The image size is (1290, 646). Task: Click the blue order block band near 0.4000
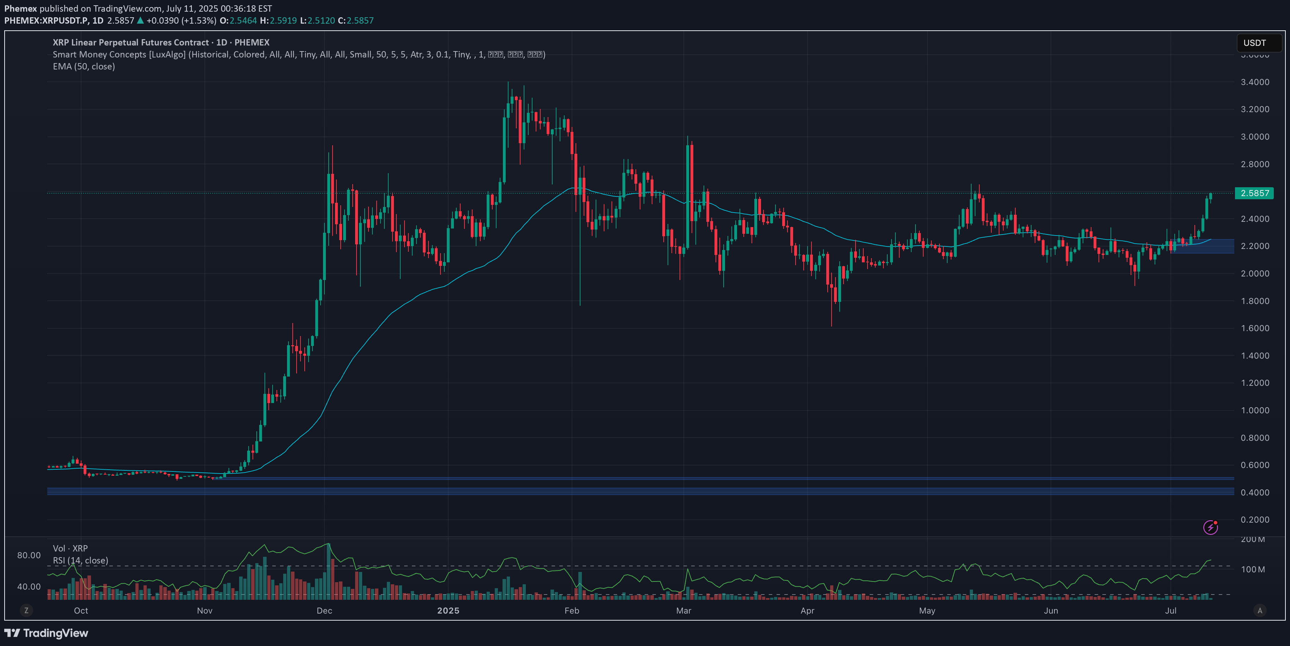pos(640,491)
